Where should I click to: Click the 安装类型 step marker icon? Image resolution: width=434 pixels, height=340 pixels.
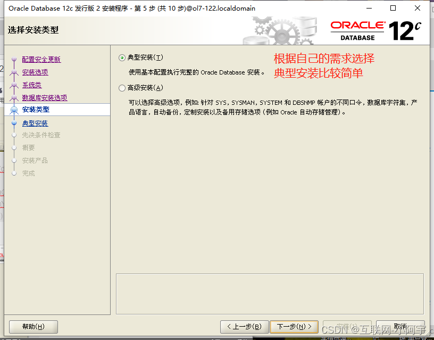tap(14, 110)
